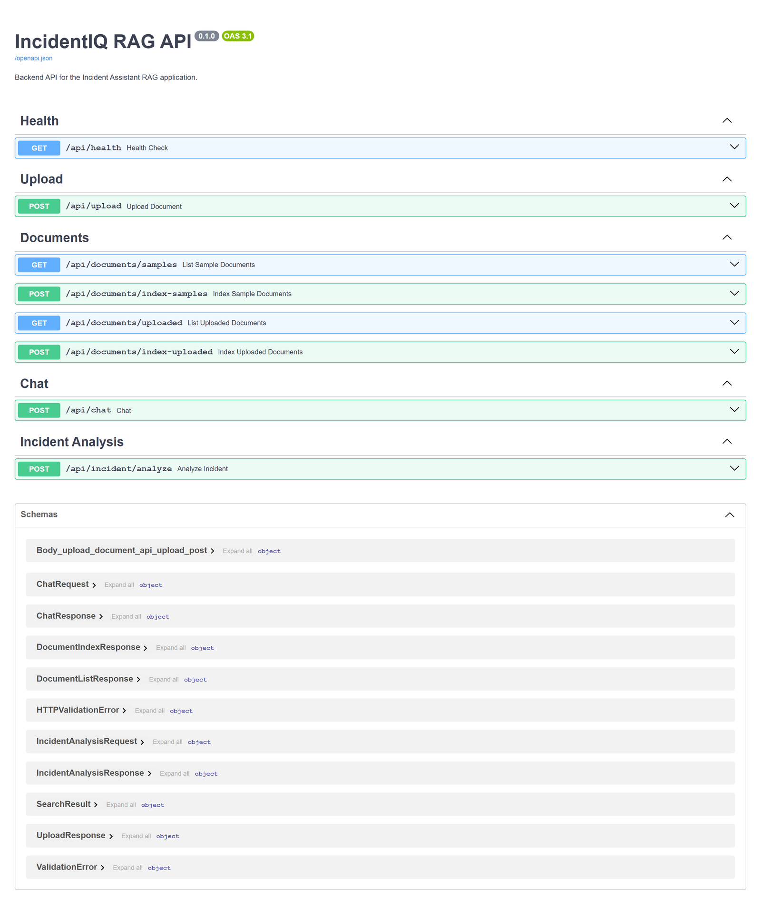Click GET badge for /api/documents/samples
Image resolution: width=761 pixels, height=910 pixels.
pyautogui.click(x=39, y=265)
